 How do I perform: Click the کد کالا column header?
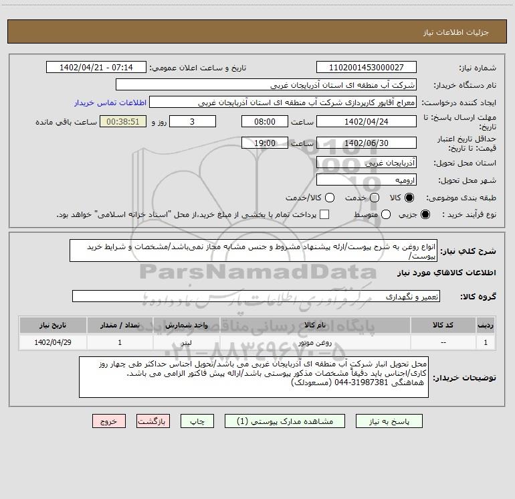coord(443,325)
